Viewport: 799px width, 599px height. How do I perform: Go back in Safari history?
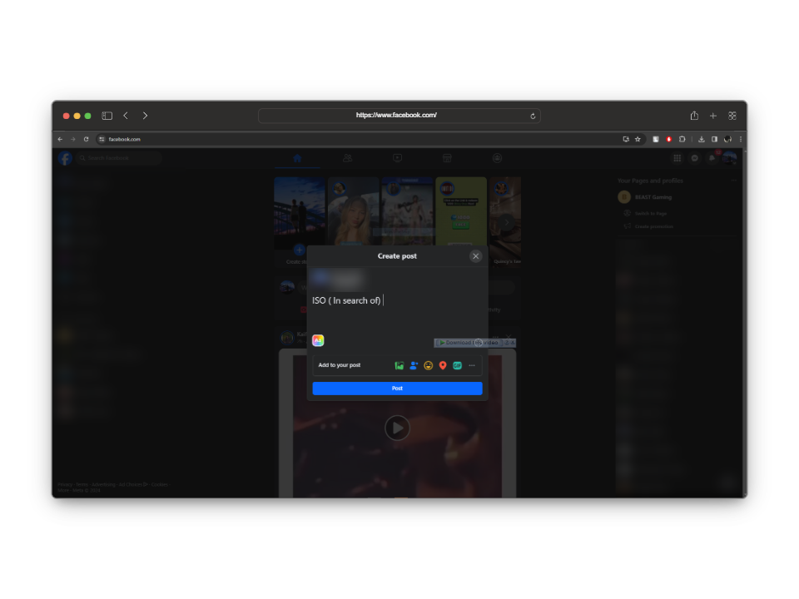click(x=126, y=116)
